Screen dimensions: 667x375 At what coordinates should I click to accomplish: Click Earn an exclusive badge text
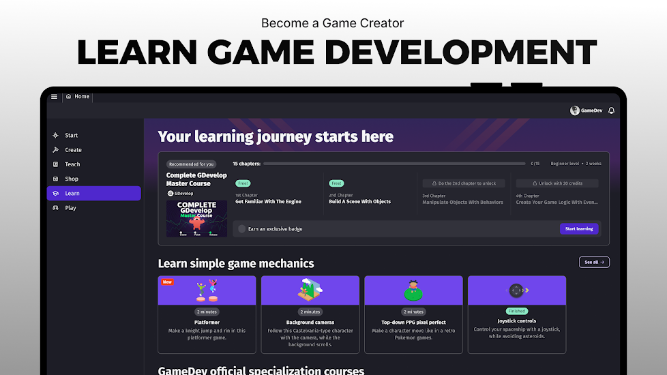click(x=276, y=228)
